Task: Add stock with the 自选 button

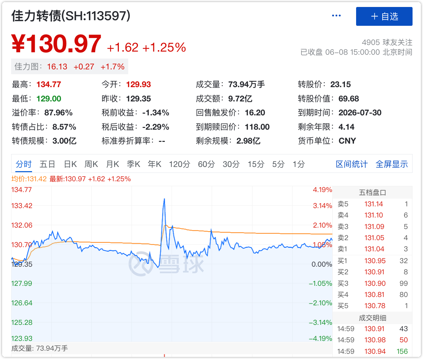Action: [384, 16]
